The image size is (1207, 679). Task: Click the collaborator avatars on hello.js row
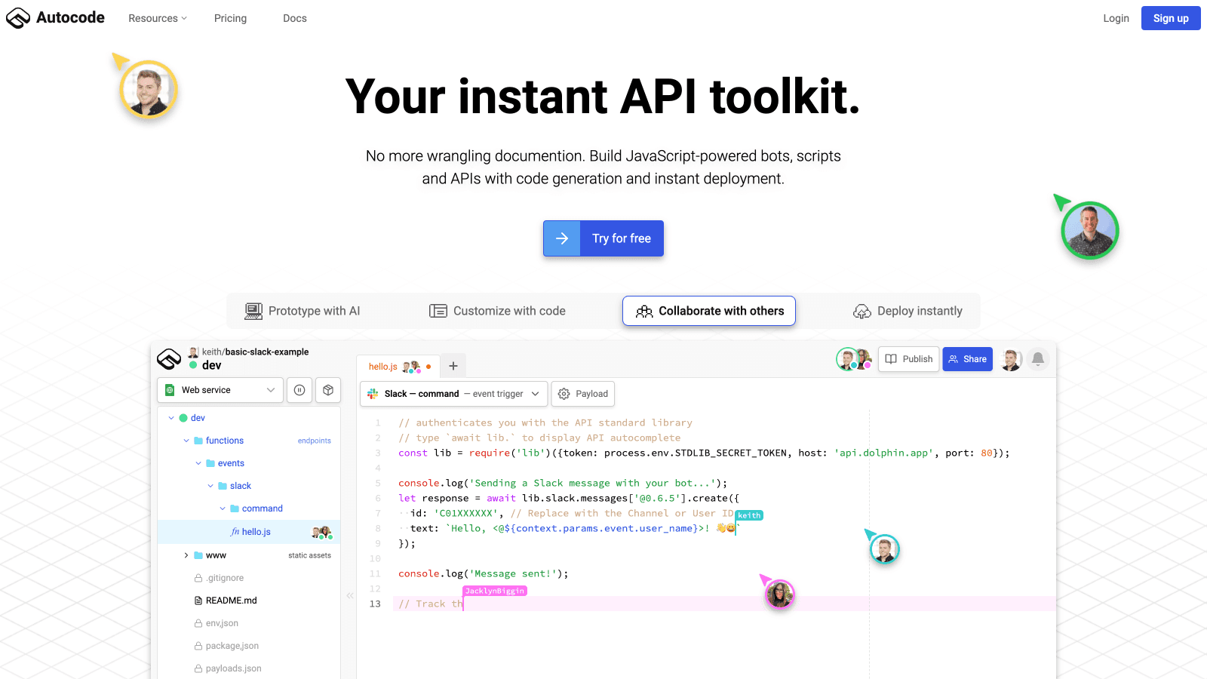pos(322,533)
